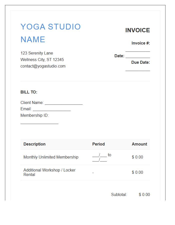Click the Membership ID: label
175x225 pixels.
tap(34, 115)
